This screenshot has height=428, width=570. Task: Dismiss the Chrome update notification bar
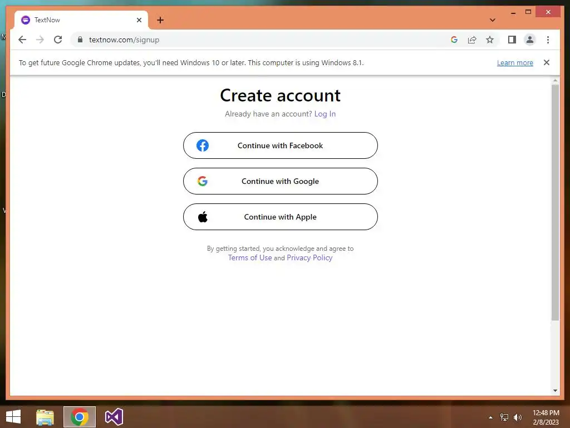(547, 62)
